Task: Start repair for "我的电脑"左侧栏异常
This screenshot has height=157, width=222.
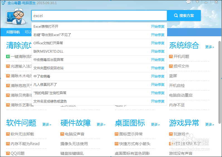Action: click(158, 93)
